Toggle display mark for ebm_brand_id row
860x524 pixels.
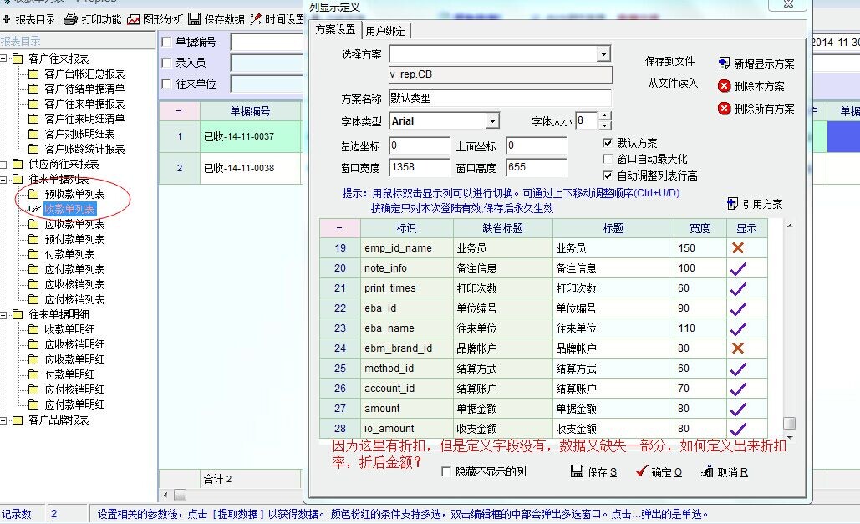pos(737,348)
